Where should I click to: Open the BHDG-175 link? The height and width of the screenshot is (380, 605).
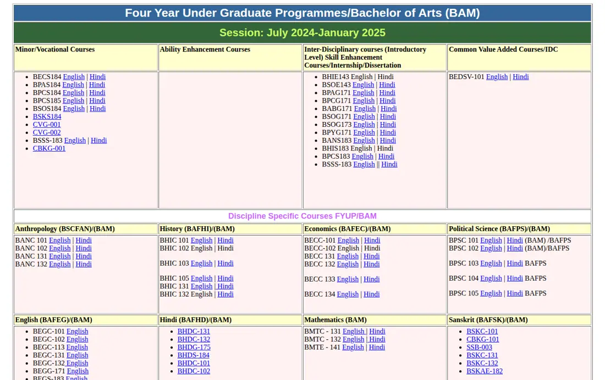click(x=194, y=347)
